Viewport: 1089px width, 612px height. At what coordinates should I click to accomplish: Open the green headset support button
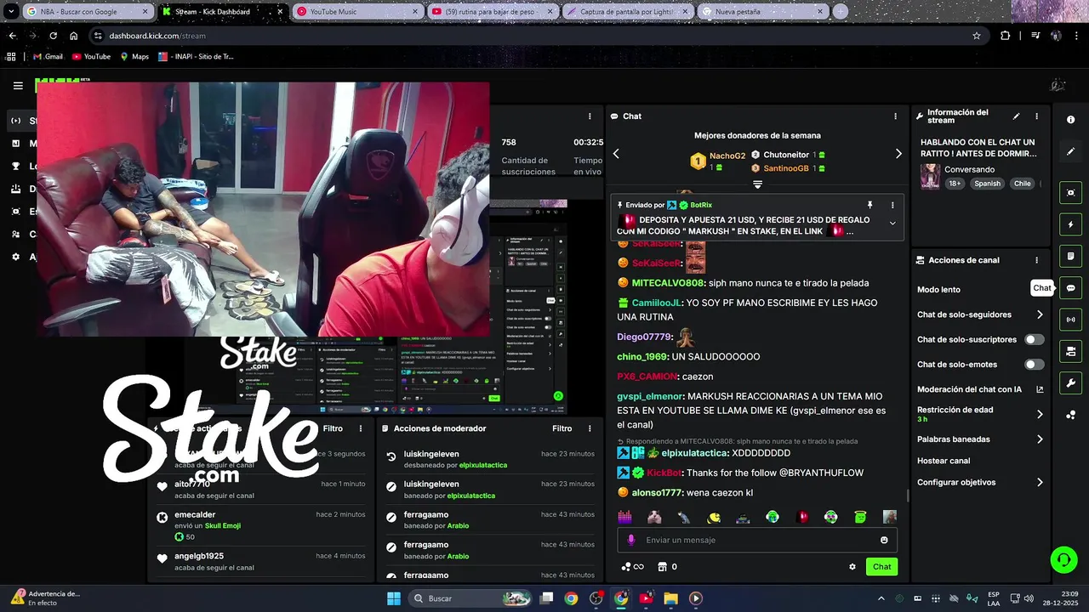pos(1063,559)
